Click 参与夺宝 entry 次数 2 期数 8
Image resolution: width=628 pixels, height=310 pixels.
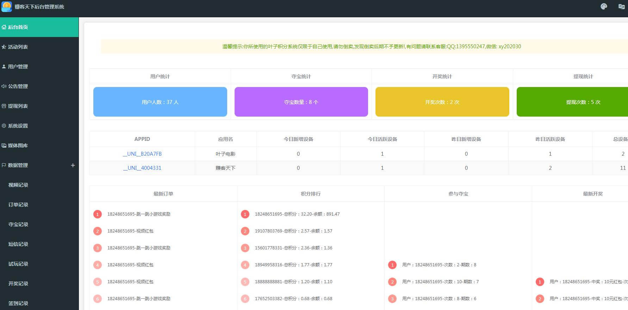click(439, 265)
